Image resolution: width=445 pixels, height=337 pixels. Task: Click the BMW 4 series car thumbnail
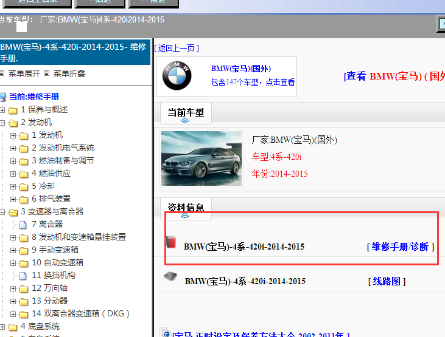coord(201,158)
